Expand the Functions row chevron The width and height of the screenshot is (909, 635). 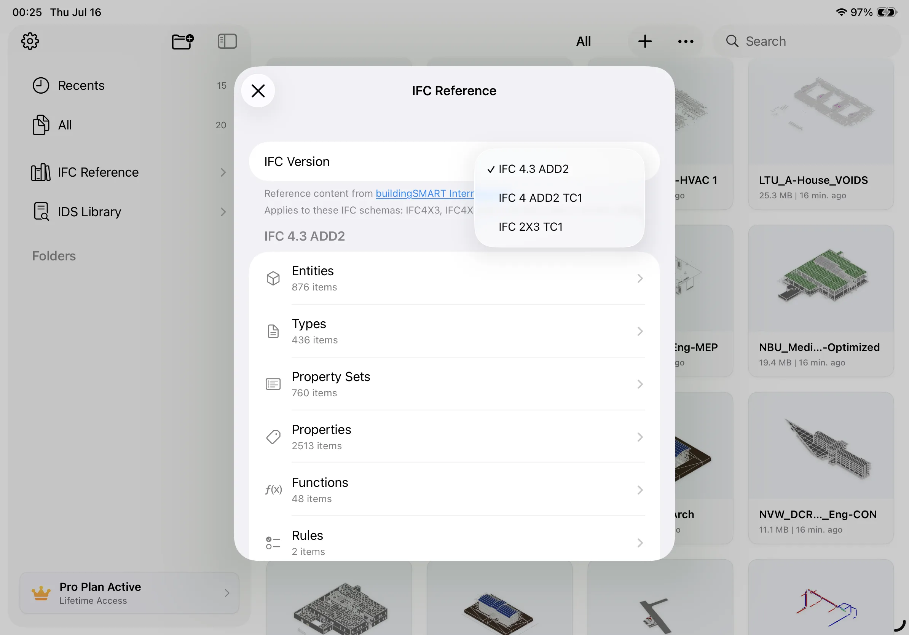(x=640, y=490)
